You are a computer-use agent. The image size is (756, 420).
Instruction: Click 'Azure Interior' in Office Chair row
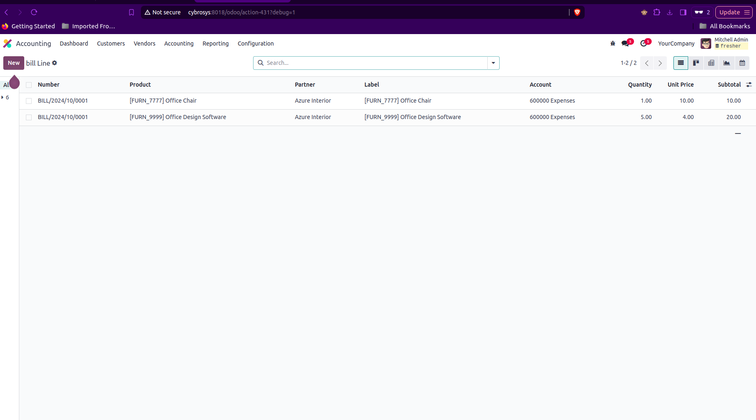pos(313,101)
